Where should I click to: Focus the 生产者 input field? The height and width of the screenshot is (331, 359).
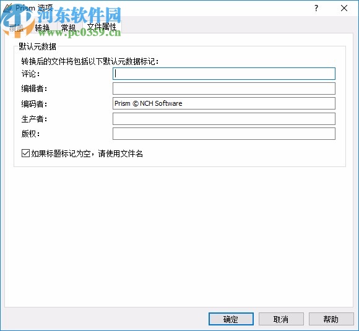pos(224,119)
